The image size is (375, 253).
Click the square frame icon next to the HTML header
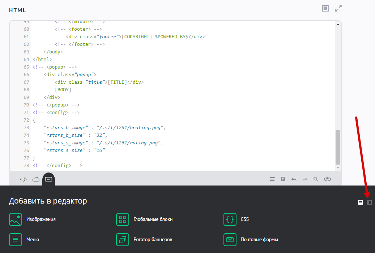(x=325, y=8)
